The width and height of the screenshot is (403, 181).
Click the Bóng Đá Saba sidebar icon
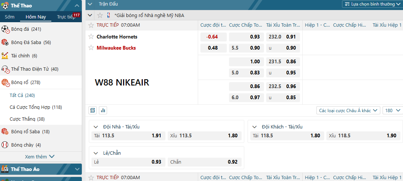[5, 43]
